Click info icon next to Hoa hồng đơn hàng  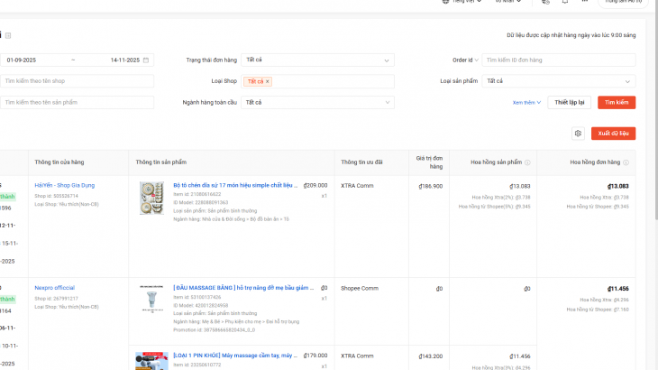(626, 162)
